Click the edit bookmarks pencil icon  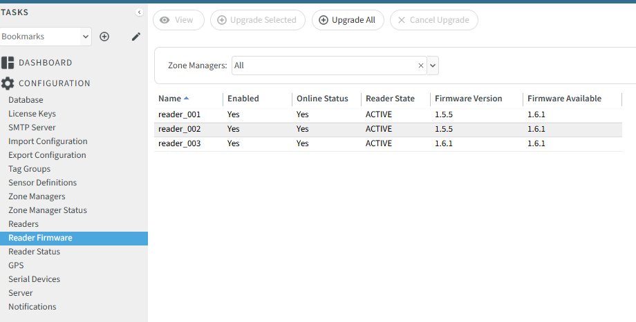click(x=136, y=37)
